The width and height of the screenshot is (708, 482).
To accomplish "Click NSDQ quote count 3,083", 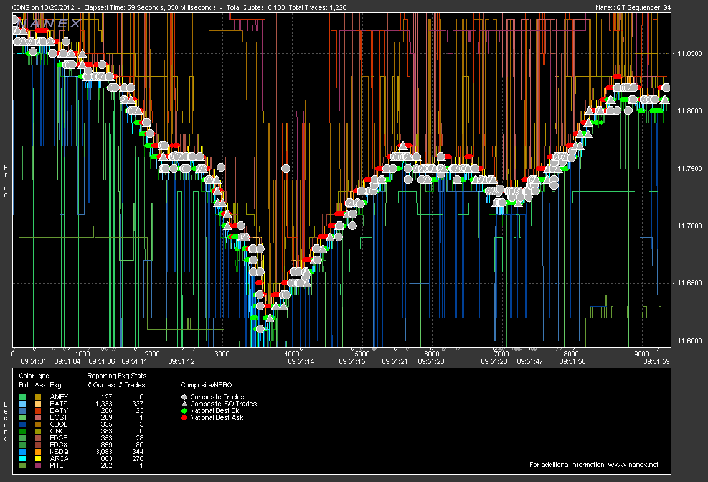I will pyautogui.click(x=104, y=452).
